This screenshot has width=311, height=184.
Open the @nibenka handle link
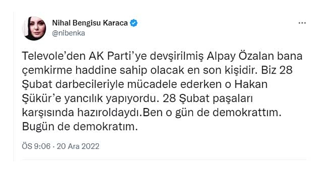click(68, 33)
